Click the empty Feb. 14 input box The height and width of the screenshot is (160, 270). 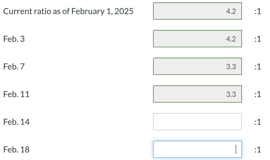197,122
